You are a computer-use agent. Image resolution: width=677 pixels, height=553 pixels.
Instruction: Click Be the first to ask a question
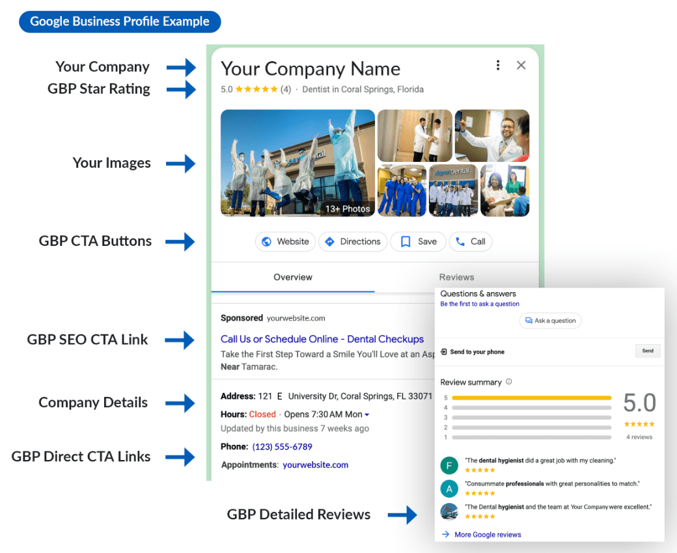[480, 304]
